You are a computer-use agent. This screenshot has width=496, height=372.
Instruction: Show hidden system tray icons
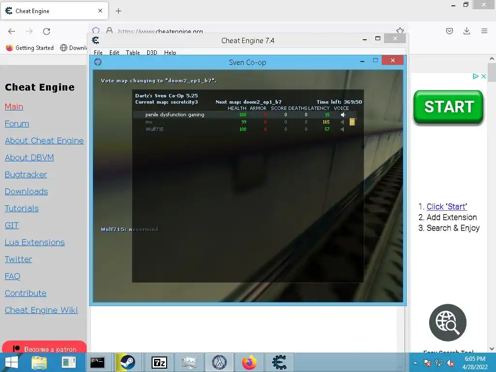pos(415,363)
